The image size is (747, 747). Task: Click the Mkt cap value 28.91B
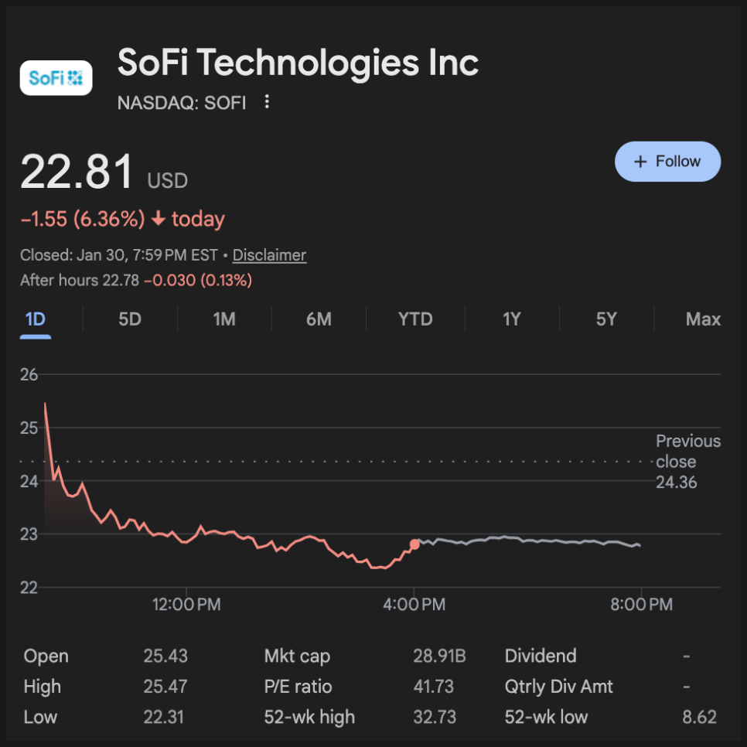coord(439,657)
